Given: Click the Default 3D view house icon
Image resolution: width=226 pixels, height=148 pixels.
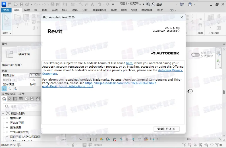Looking at the screenshot, I should 99,5.
